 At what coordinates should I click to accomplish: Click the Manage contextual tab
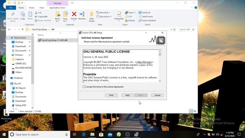click(57, 3)
